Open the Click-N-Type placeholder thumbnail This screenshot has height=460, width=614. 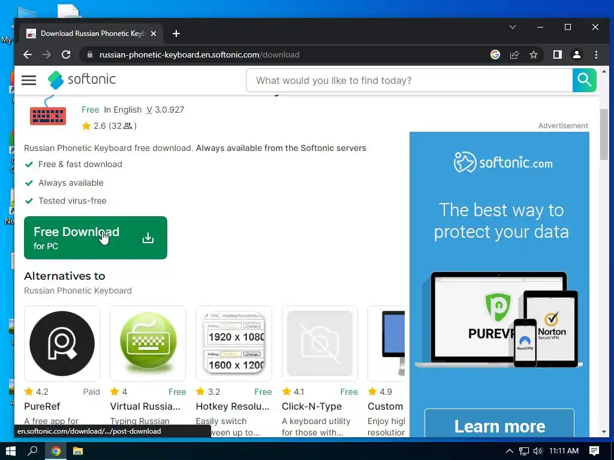pos(320,343)
